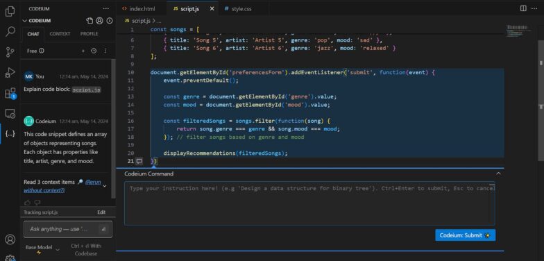Click the displayRecommendations call on line 20
544x261 pixels.
click(226, 153)
